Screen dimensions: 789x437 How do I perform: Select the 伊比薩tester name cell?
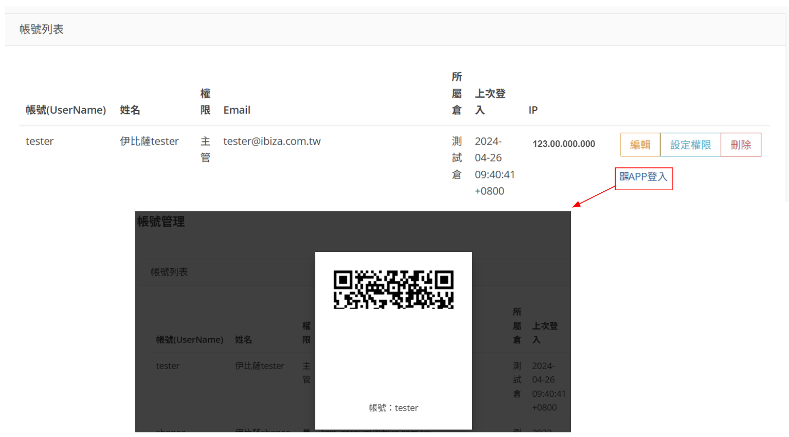coord(149,141)
